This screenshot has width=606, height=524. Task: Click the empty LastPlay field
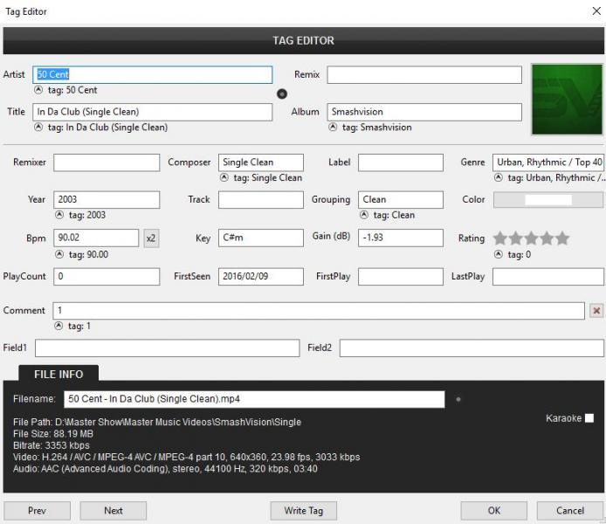pyautogui.click(x=548, y=277)
